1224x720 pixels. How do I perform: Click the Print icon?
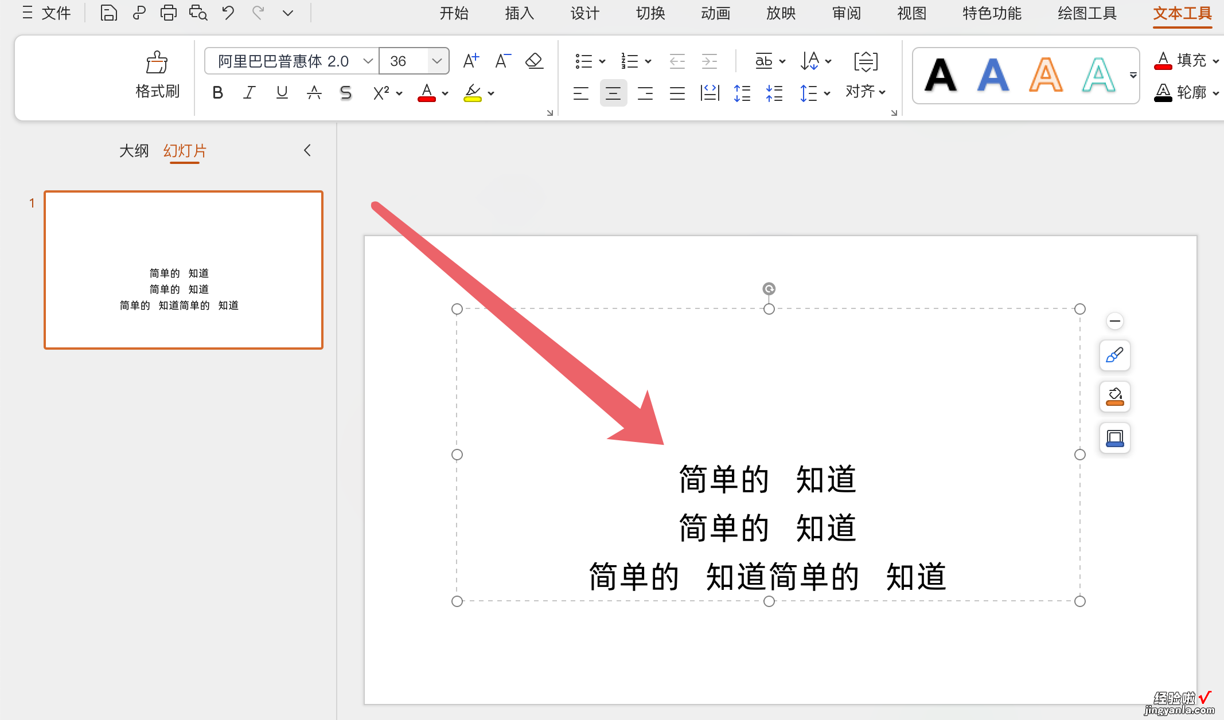coord(168,13)
